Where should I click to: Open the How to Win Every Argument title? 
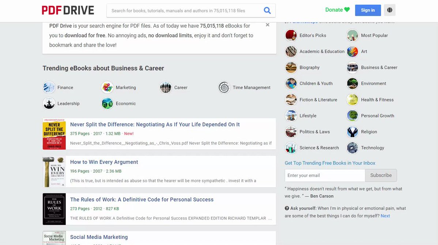pyautogui.click(x=104, y=162)
